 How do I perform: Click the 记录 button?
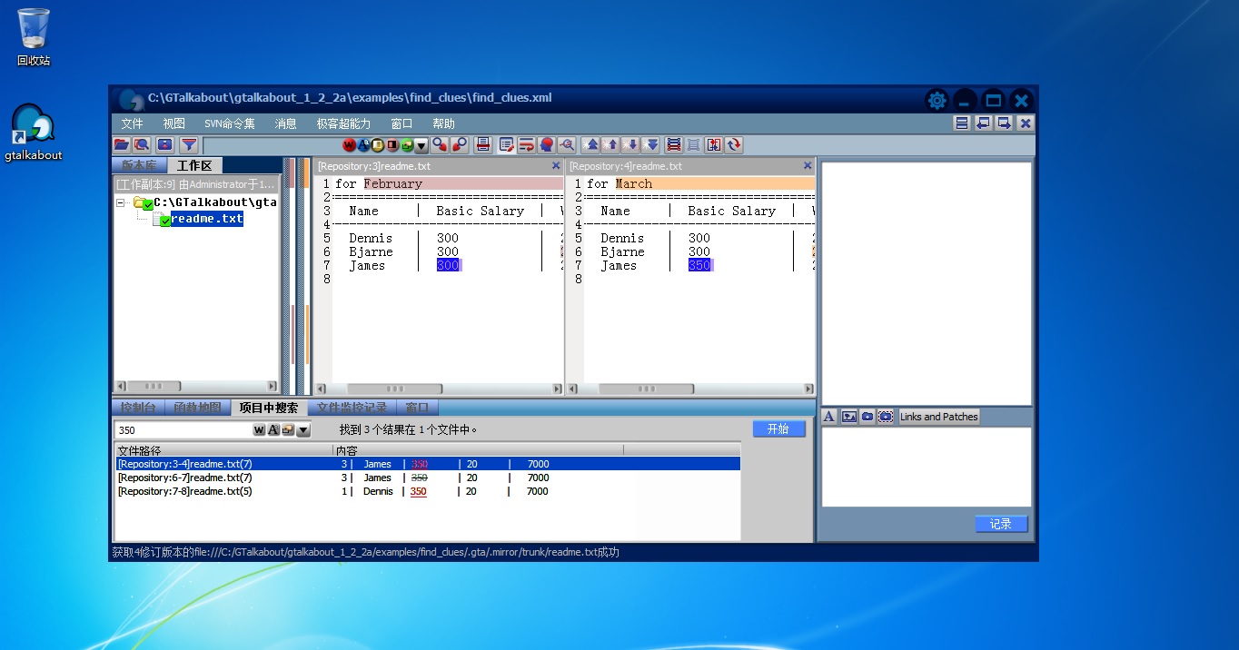coord(1001,524)
